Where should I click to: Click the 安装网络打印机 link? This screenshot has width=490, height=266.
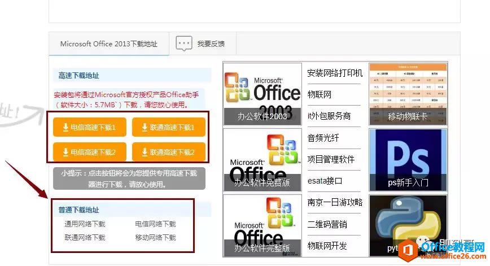(x=335, y=73)
